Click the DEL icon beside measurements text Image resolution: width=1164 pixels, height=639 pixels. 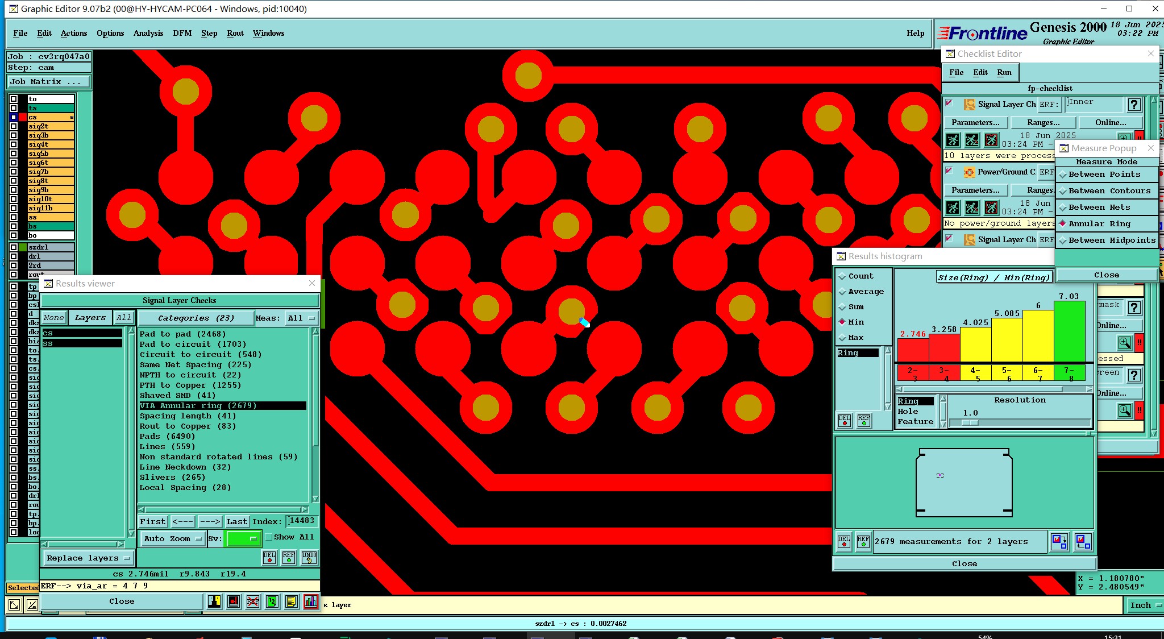pos(844,541)
